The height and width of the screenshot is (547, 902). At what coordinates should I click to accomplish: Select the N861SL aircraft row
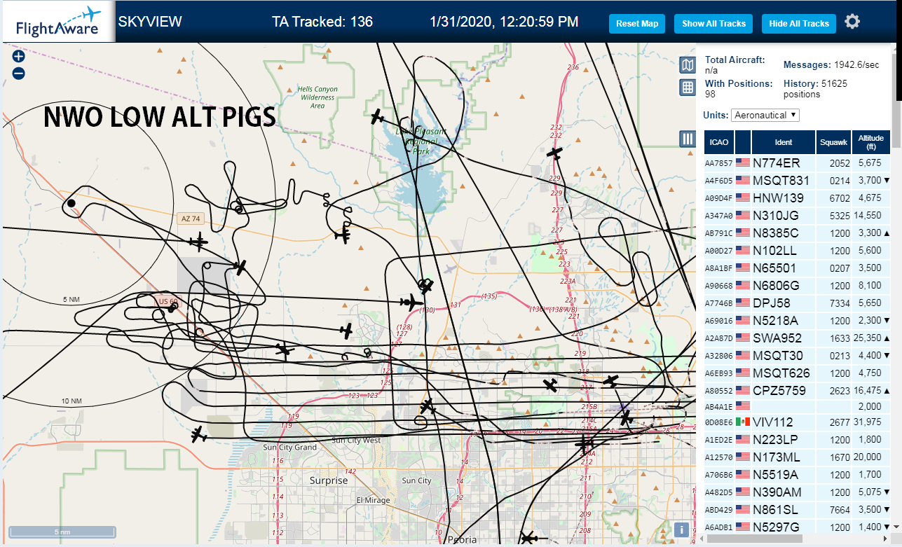[x=798, y=510]
